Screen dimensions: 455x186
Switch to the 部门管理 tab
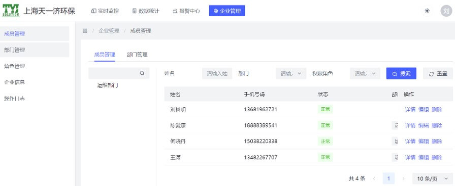click(137, 55)
